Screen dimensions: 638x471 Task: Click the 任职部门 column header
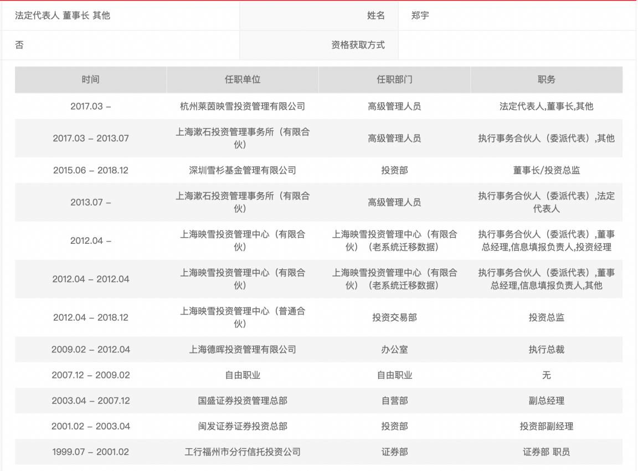point(394,80)
